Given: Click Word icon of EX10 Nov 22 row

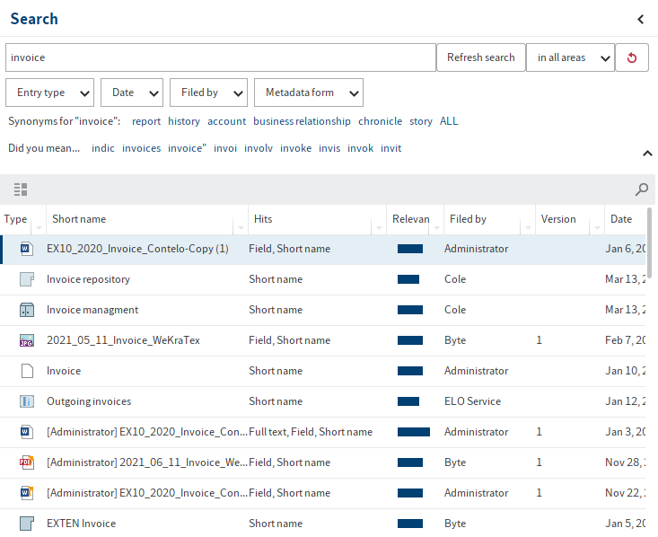Looking at the screenshot, I should (x=26, y=493).
